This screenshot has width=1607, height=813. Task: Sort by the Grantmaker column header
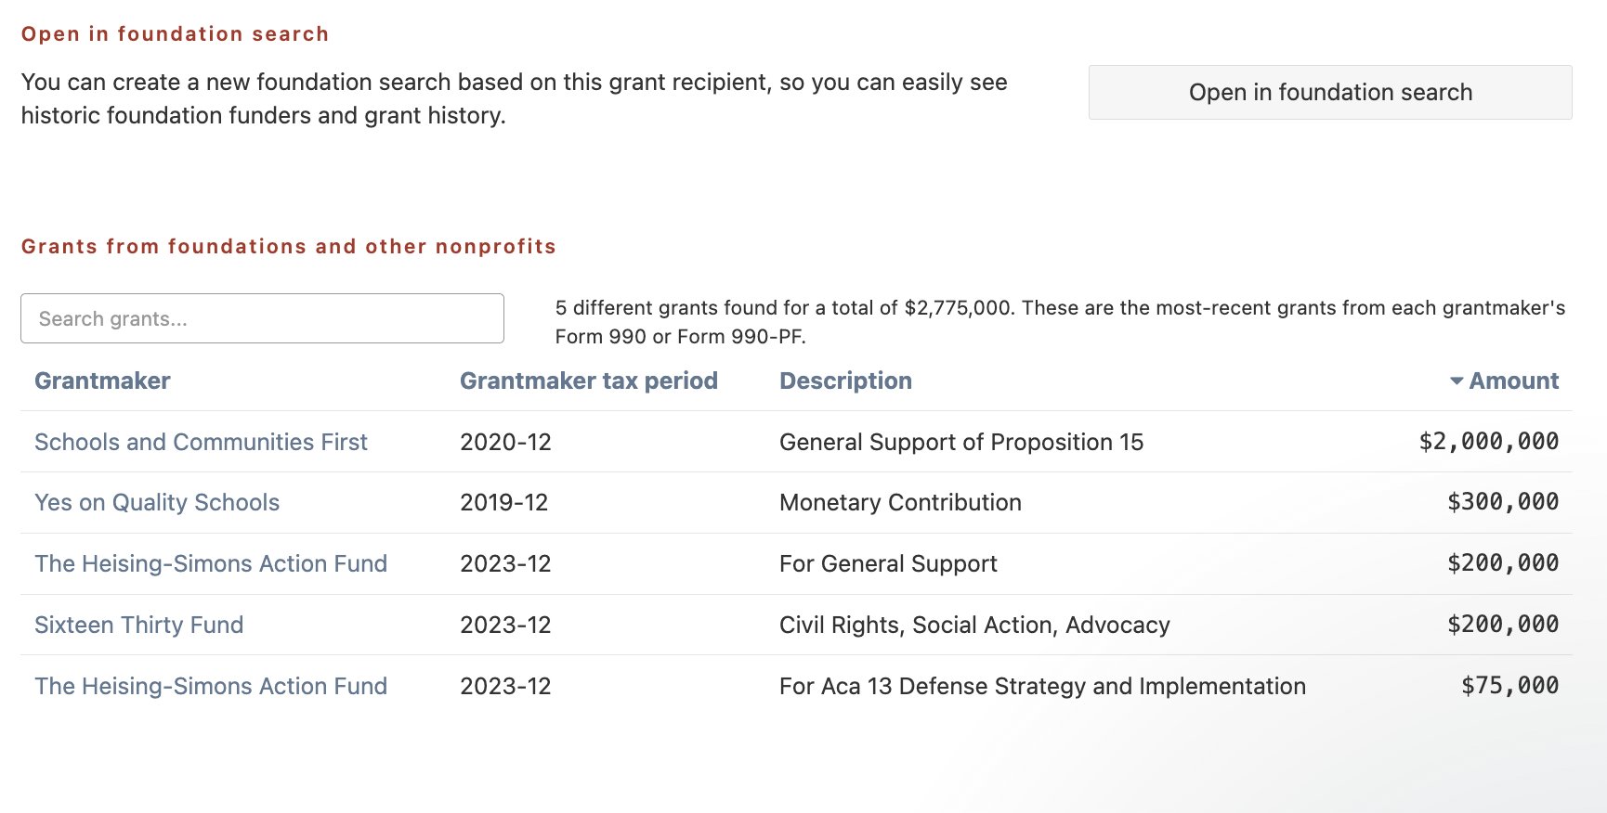click(x=102, y=381)
